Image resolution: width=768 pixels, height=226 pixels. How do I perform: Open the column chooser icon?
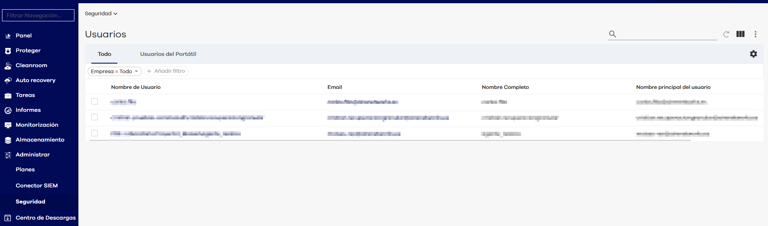[740, 34]
